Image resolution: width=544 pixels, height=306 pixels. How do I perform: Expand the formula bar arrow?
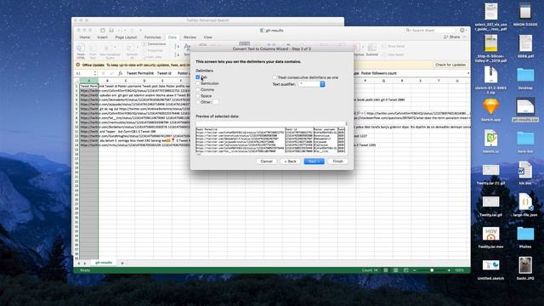click(468, 73)
